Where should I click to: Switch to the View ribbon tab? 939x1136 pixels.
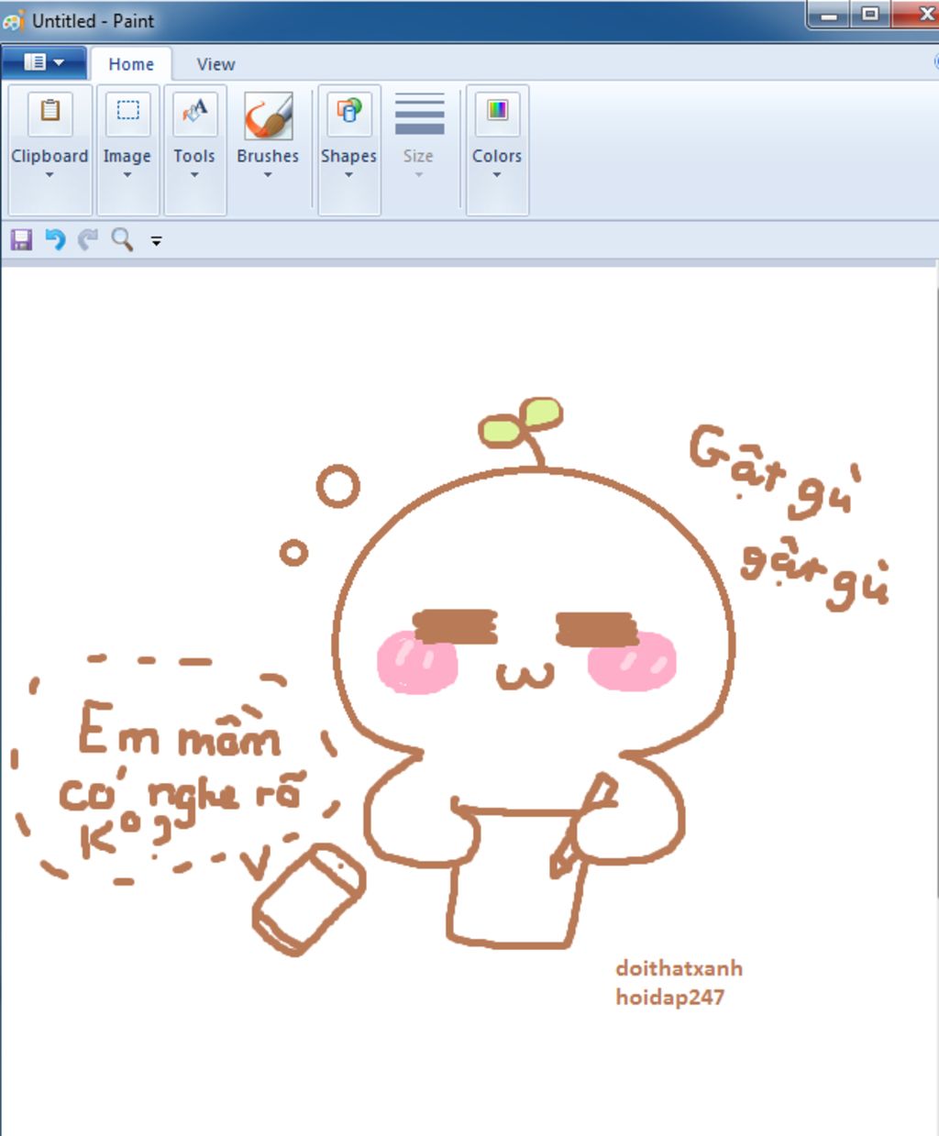[215, 64]
